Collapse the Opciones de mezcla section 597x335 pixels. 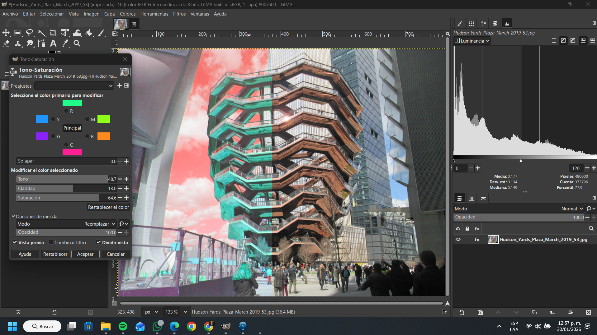coord(13,217)
